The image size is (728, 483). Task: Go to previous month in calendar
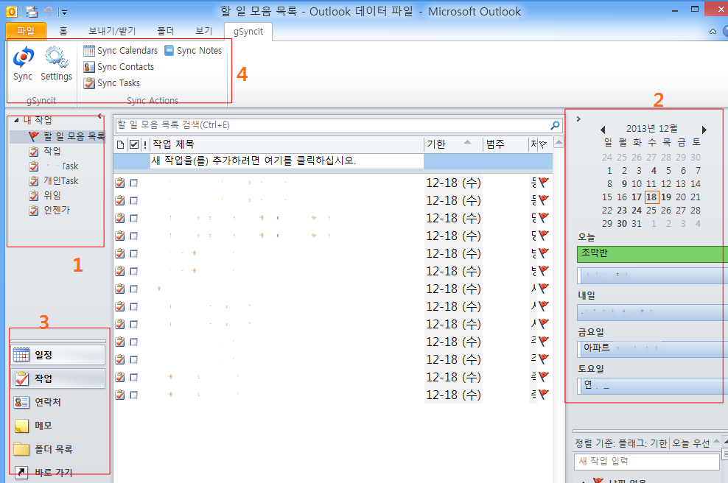point(603,130)
